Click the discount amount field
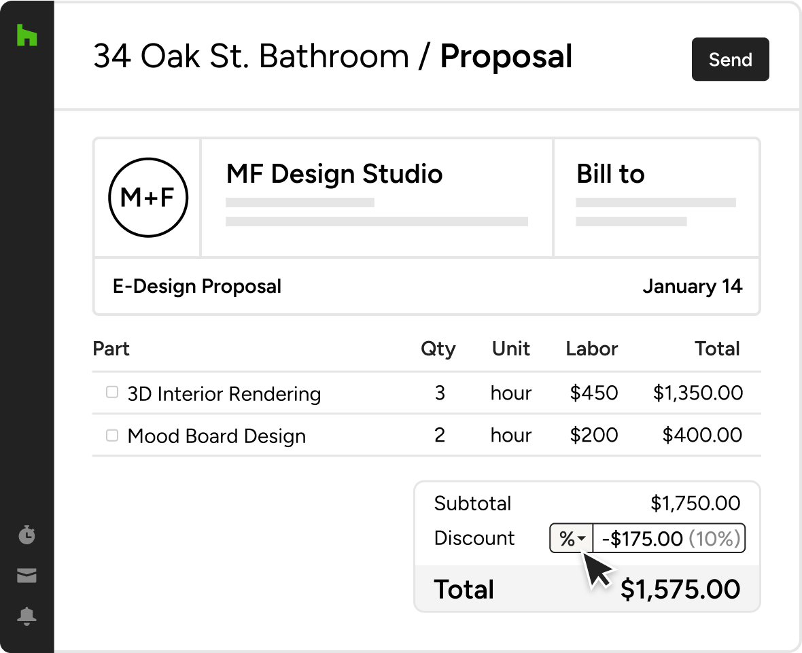 (669, 539)
